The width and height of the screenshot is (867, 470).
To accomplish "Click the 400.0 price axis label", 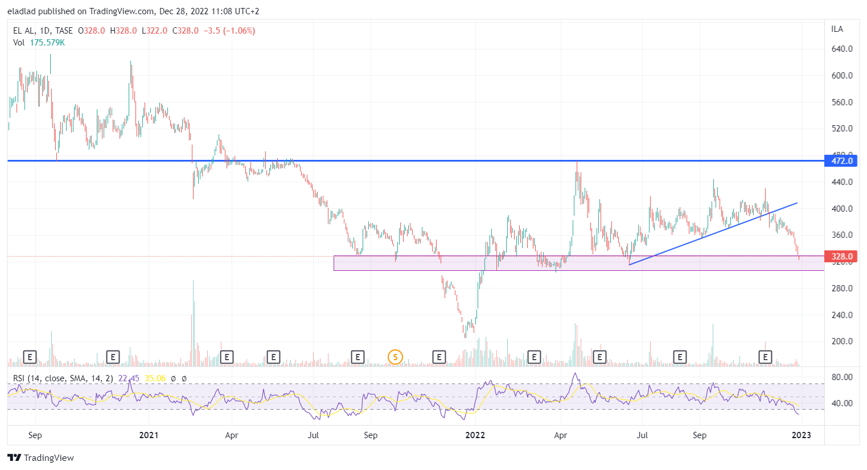I will pos(842,209).
